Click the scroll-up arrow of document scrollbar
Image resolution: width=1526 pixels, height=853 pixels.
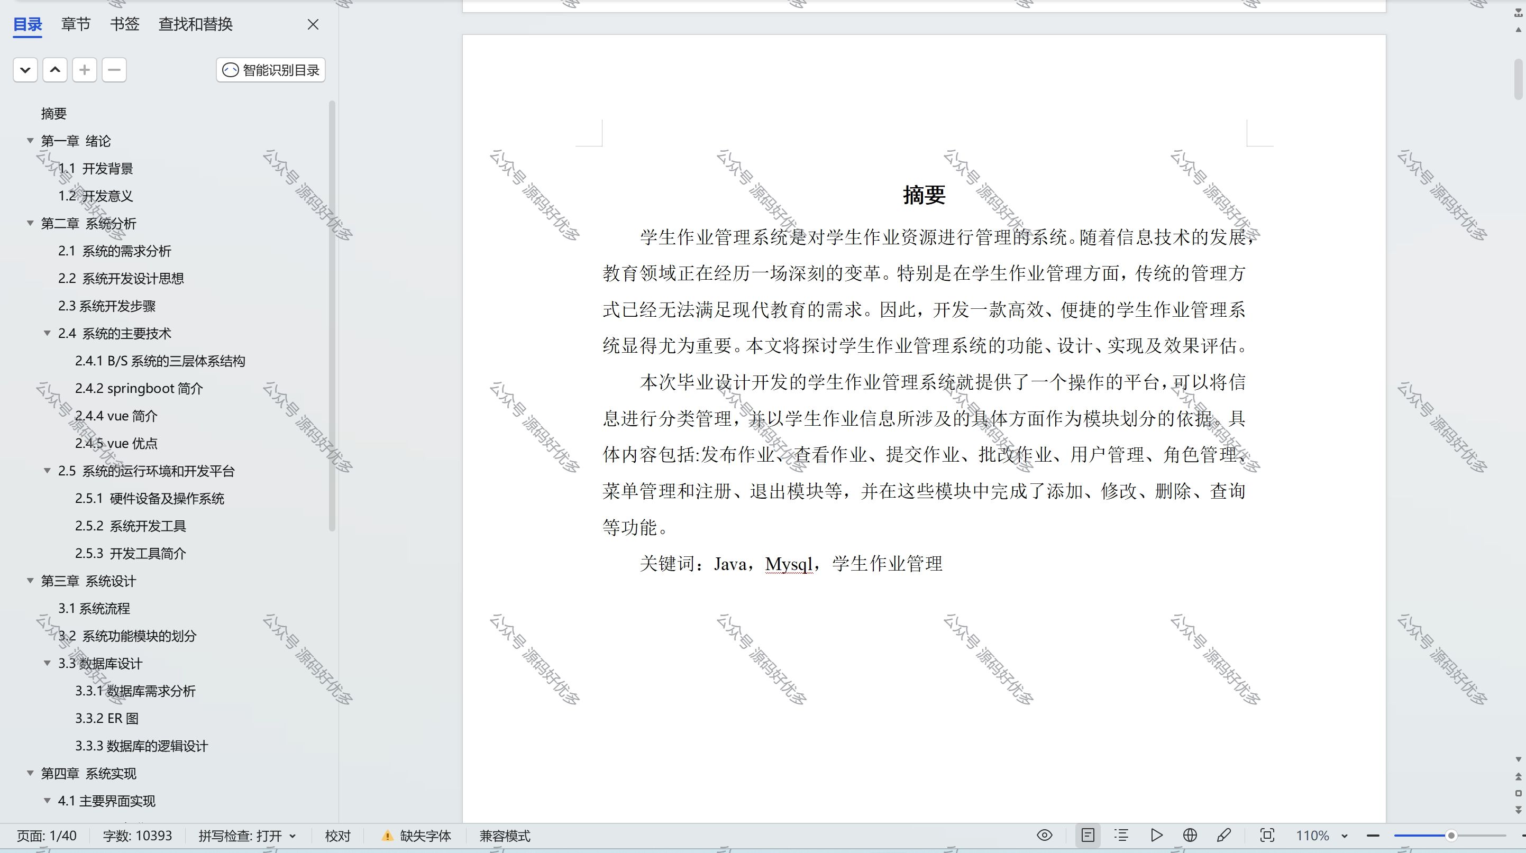[x=1518, y=29]
